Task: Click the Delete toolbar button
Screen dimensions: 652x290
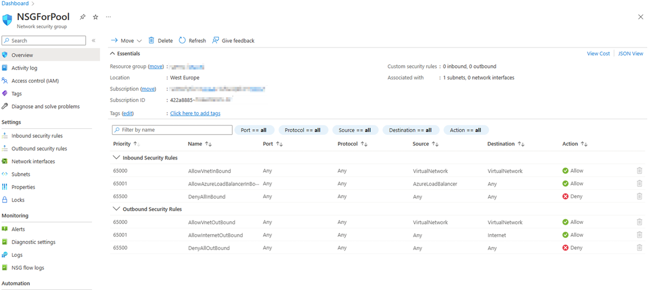Action: coord(160,41)
